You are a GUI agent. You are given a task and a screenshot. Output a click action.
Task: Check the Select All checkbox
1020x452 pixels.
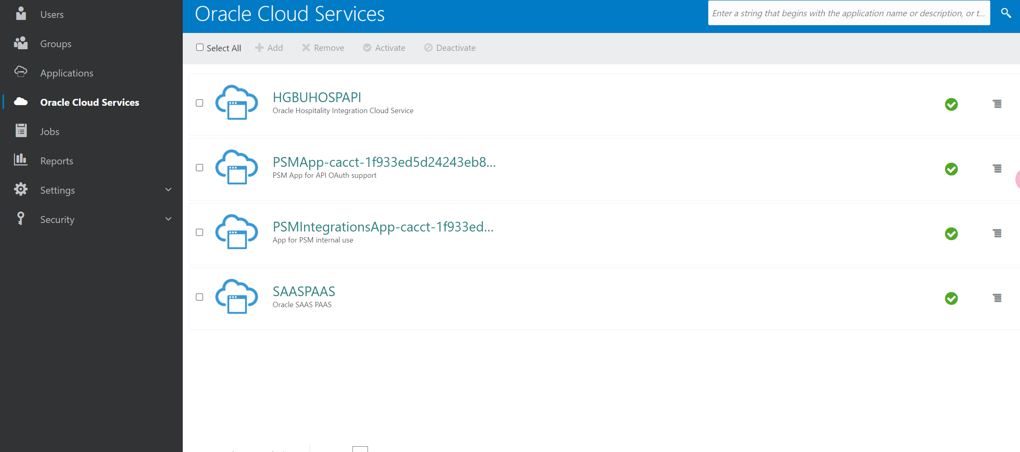(199, 48)
